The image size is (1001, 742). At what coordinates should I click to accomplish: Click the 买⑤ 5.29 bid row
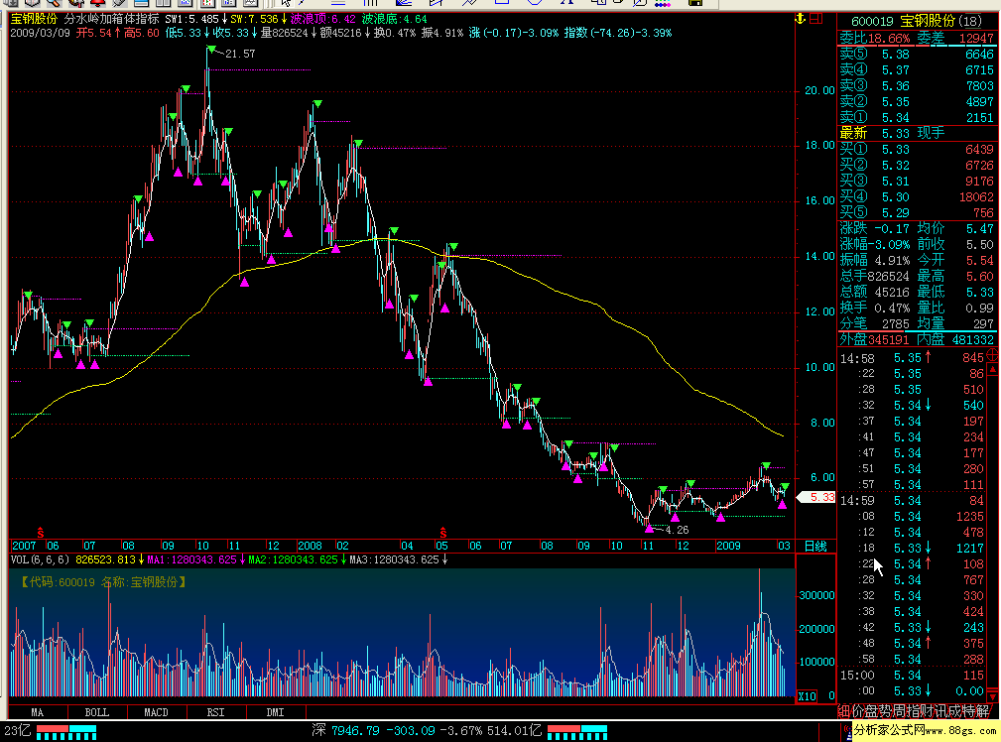click(x=917, y=212)
